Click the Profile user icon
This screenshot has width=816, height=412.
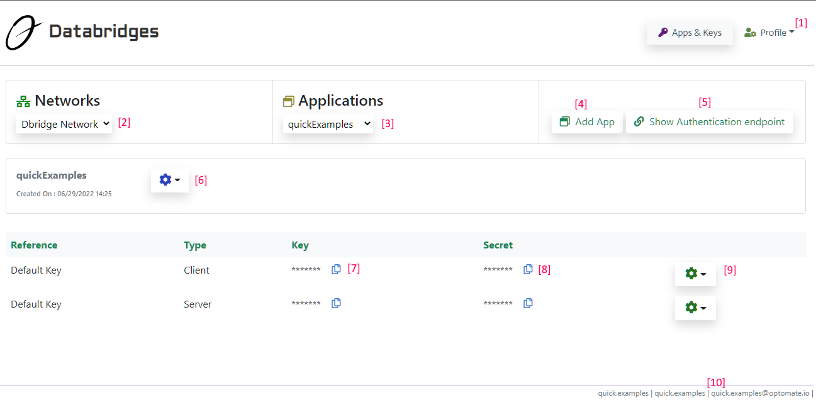(x=750, y=33)
